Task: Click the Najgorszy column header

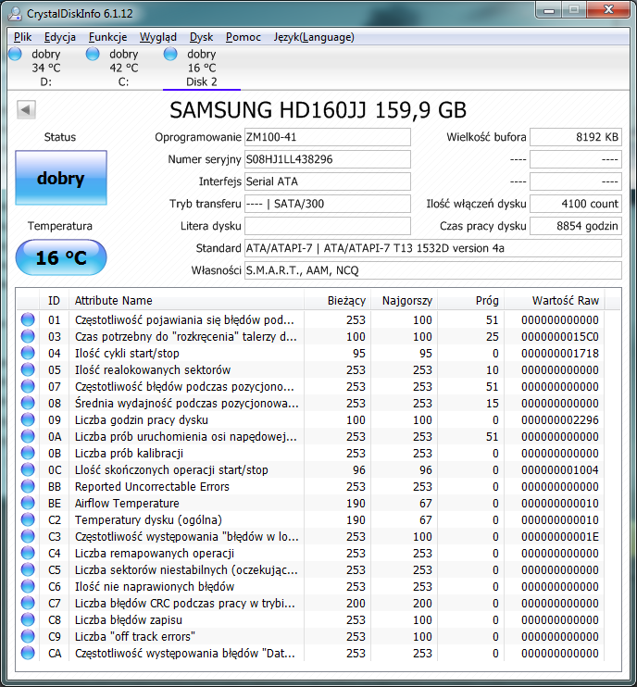Action: tap(405, 301)
